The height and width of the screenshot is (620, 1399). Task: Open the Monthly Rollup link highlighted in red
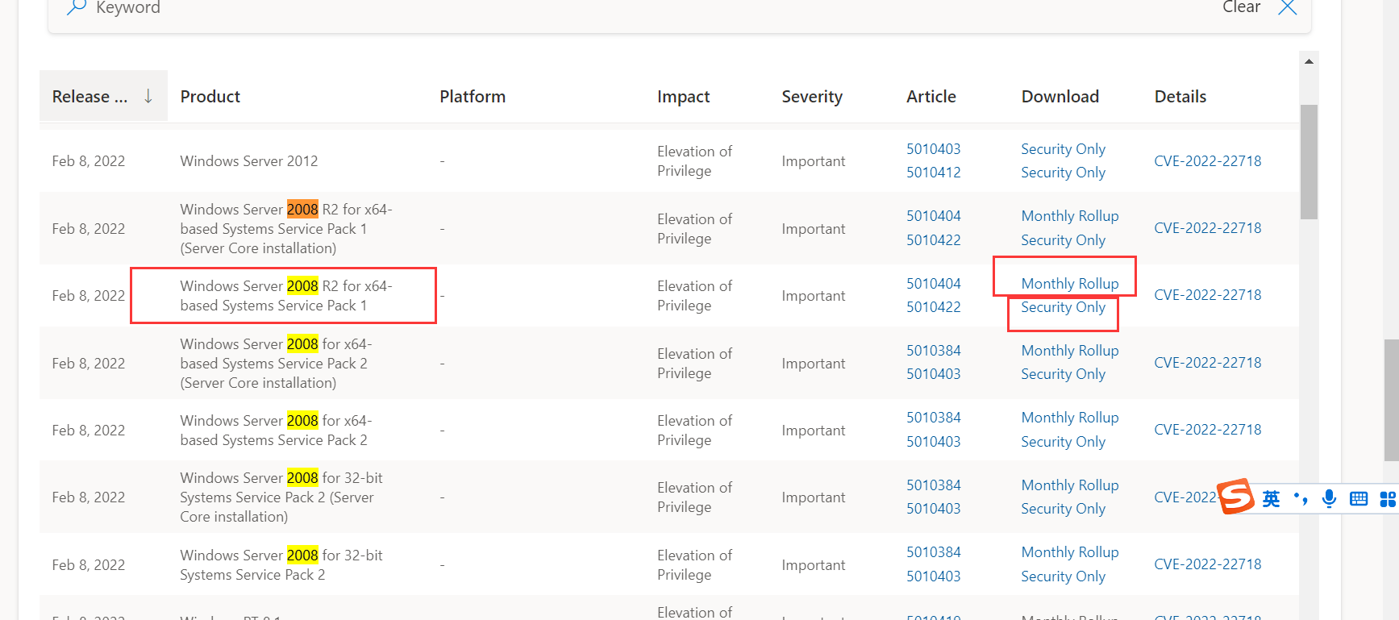tap(1069, 283)
